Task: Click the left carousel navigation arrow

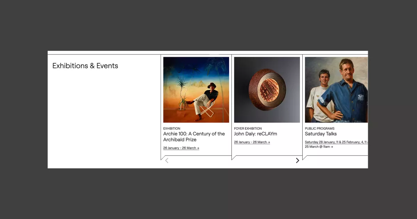Action: point(166,160)
